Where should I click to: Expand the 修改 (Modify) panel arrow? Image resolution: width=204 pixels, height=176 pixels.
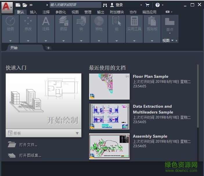(28, 41)
